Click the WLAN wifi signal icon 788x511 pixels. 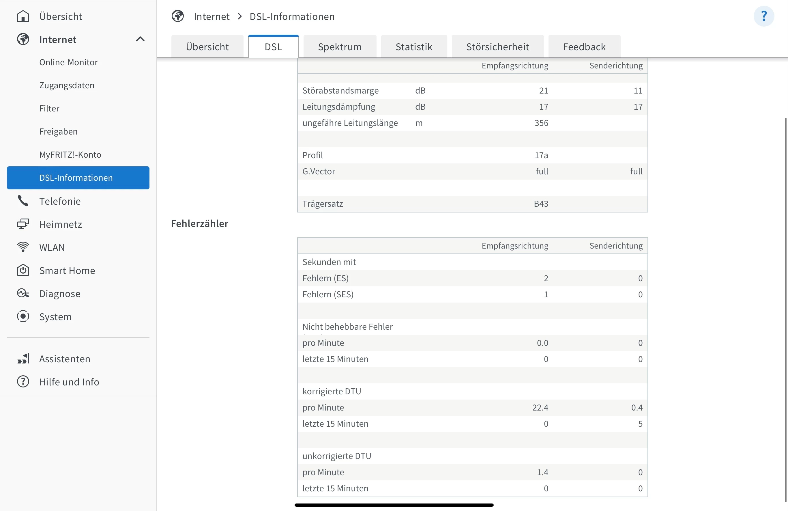[23, 247]
